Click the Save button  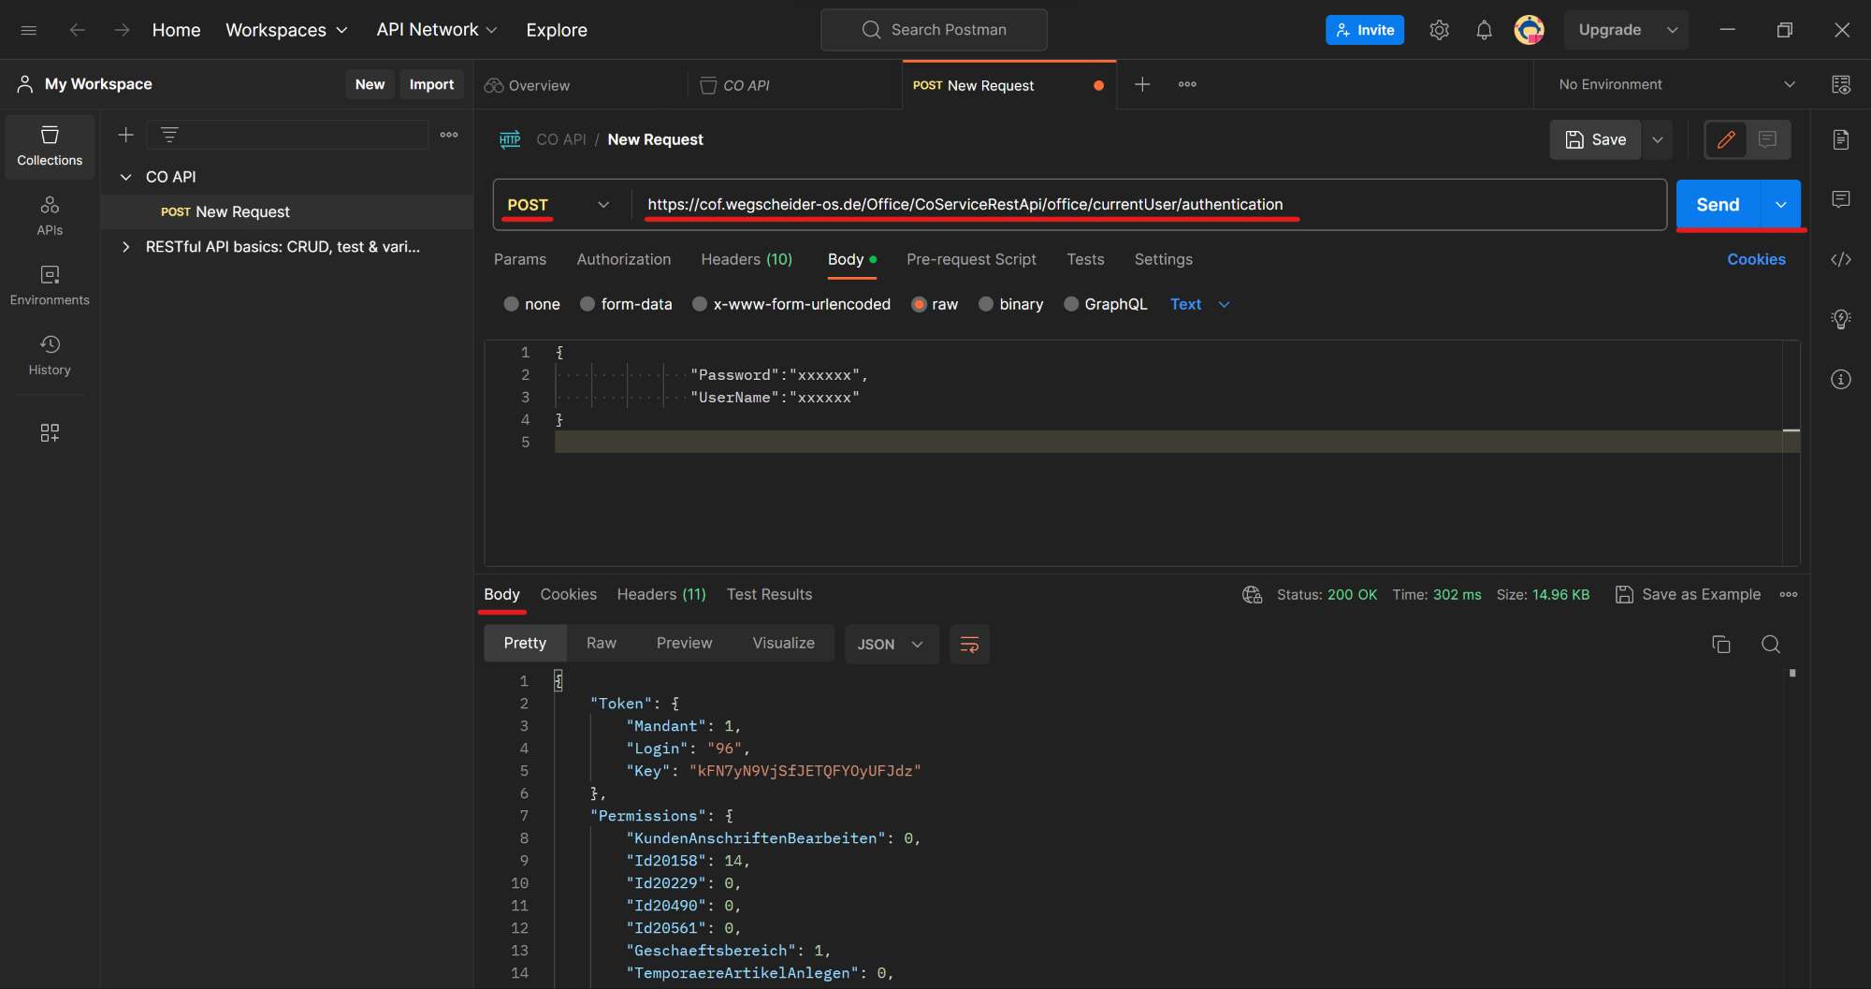click(x=1596, y=139)
